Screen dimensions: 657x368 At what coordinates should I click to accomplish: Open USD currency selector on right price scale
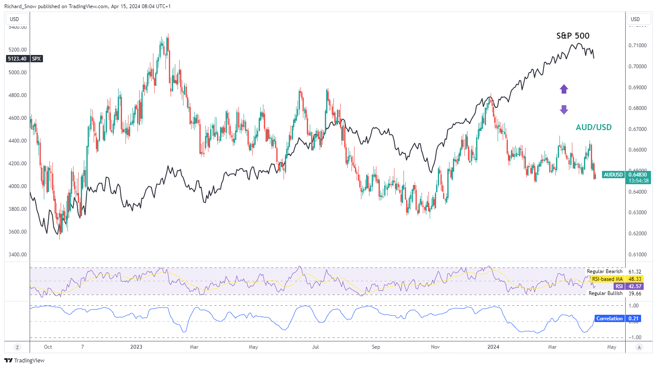[x=638, y=19]
